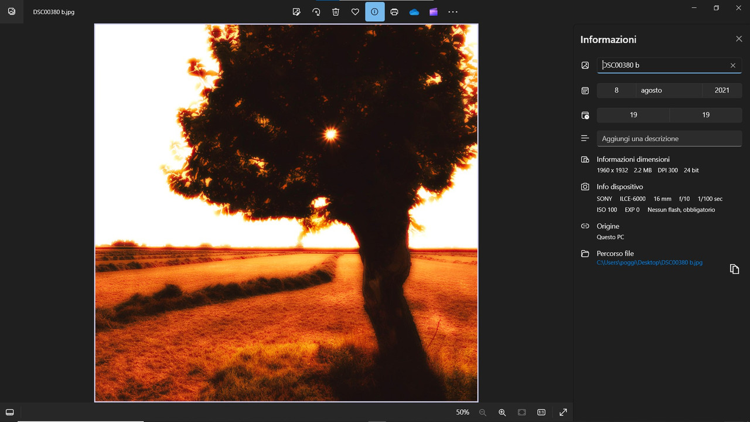Click the folder icon beside Percorso file
The image size is (750, 422).
[585, 253]
